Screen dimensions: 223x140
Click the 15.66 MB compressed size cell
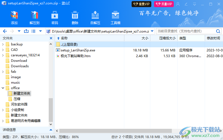click(168, 50)
